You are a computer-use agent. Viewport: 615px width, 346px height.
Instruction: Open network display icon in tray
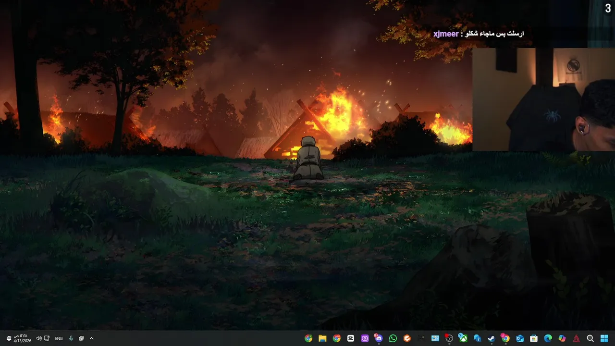(x=47, y=338)
